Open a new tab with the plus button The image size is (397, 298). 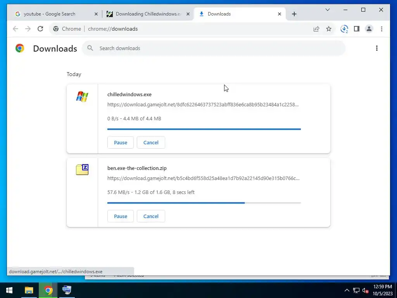pyautogui.click(x=294, y=14)
